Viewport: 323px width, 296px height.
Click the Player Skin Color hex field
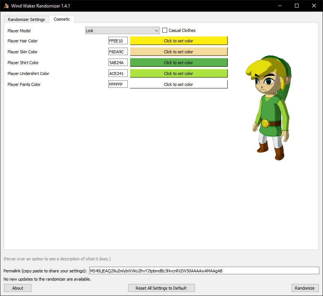(118, 51)
